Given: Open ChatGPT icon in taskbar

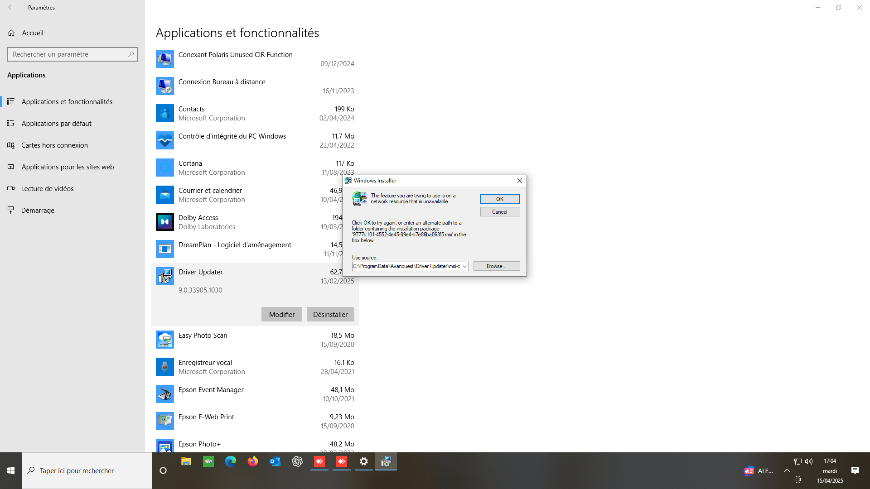Looking at the screenshot, I should (x=297, y=461).
